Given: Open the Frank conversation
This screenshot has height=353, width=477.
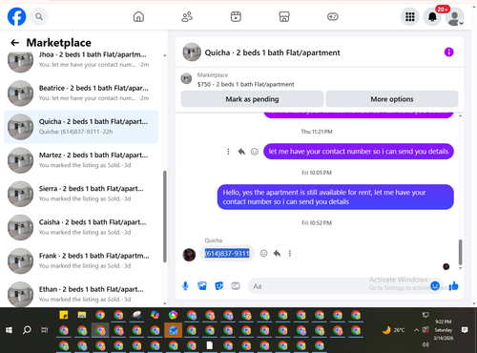Looking at the screenshot, I should pos(81,261).
